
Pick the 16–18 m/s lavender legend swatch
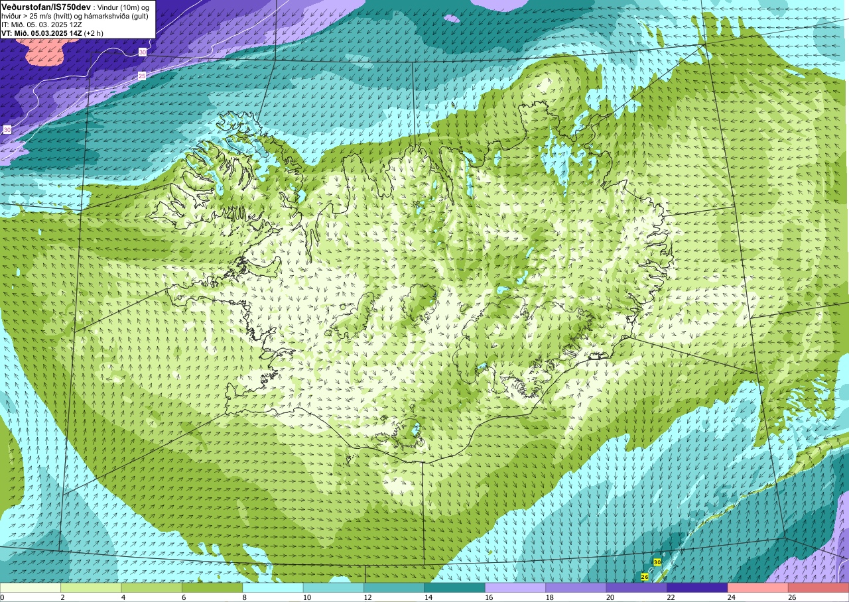515,587
